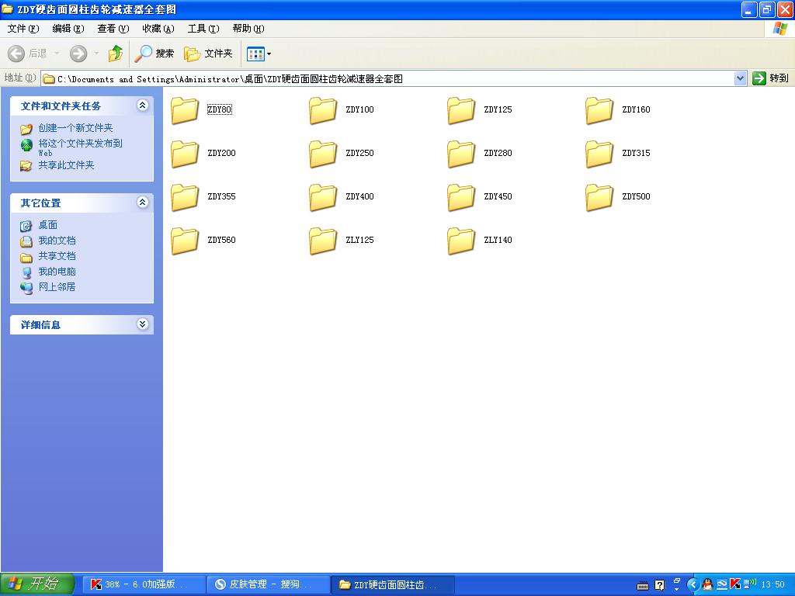Viewport: 795px width, 596px height.
Task: Click 将这个文件夹发布到 Web link
Action: coord(80,147)
